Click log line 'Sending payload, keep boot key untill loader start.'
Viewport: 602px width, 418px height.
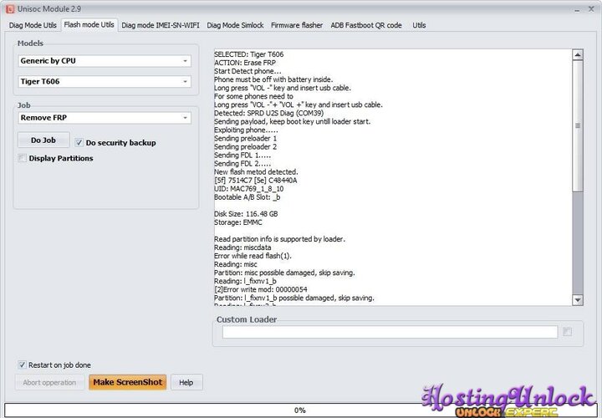pyautogui.click(x=292, y=122)
